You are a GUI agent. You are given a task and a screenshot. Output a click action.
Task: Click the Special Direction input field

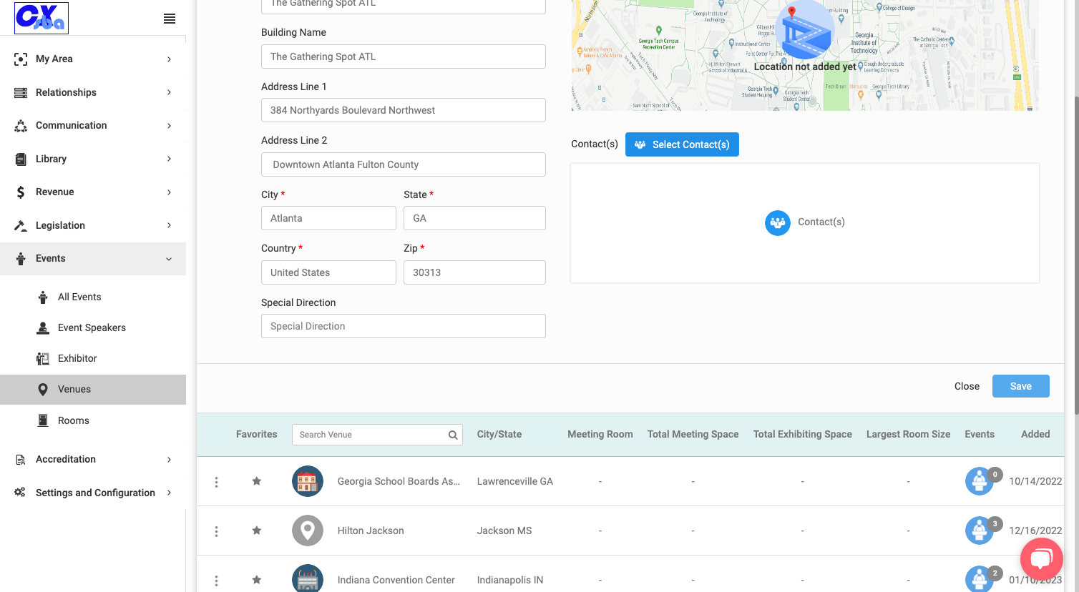tap(404, 326)
